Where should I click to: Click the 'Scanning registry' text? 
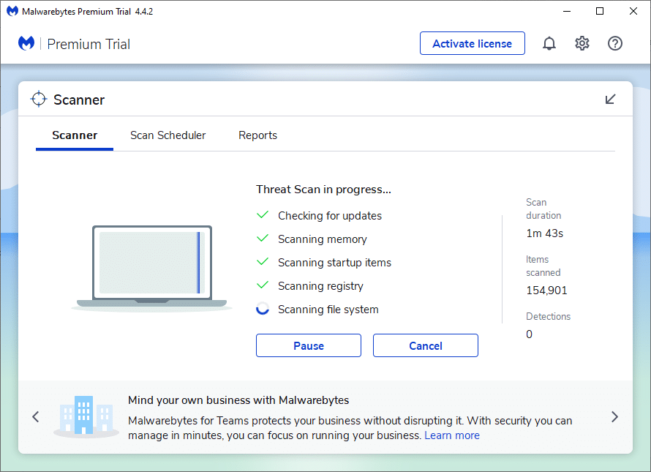(x=320, y=286)
